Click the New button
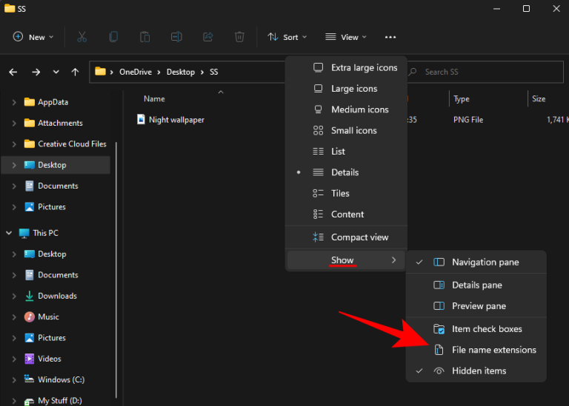 click(x=33, y=37)
